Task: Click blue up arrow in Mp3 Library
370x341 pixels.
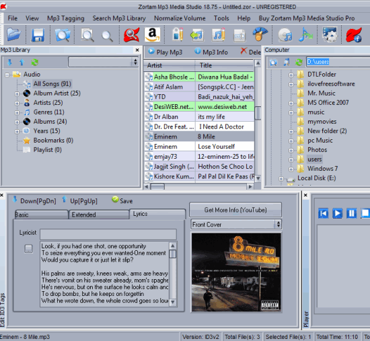Action: click(22, 63)
